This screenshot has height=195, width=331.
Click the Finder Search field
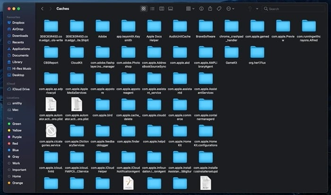[x=294, y=9]
